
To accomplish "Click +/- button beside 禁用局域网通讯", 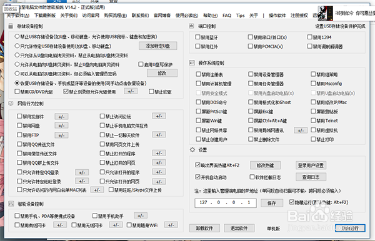I will point(301,130).
